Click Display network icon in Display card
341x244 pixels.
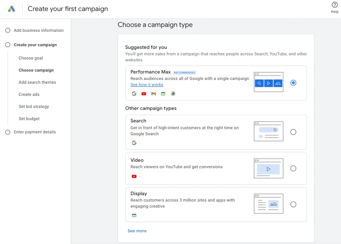[x=134, y=216]
